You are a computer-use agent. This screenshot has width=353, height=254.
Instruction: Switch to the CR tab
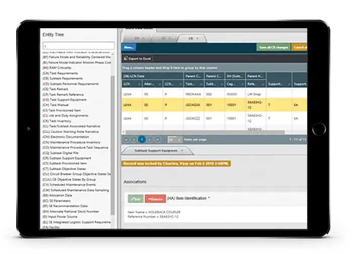pos(191,38)
